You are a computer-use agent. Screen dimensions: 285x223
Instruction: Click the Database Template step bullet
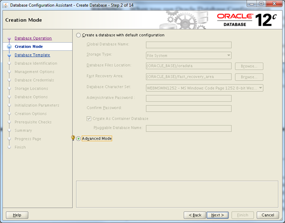9,55
